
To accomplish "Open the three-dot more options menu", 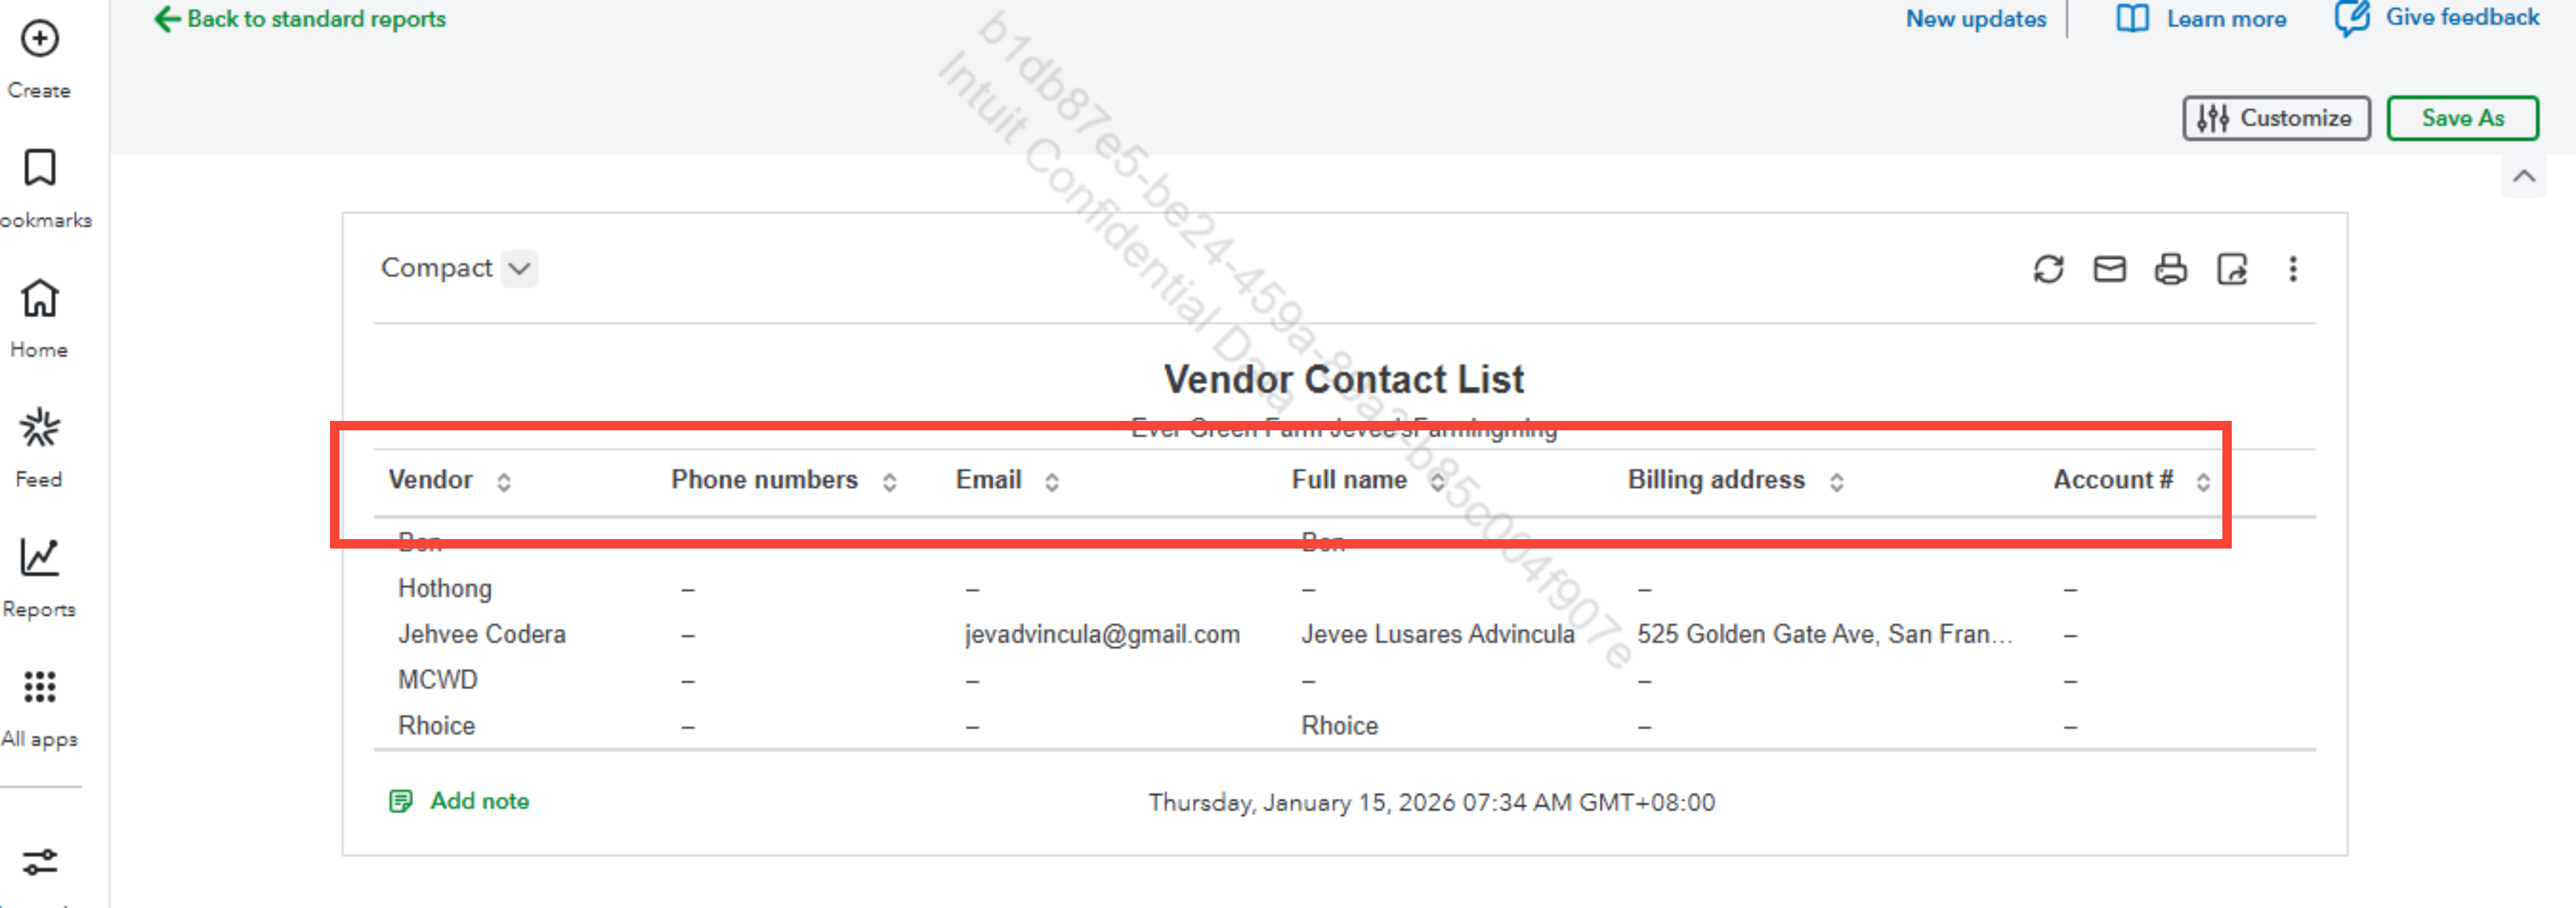I will tap(2293, 269).
